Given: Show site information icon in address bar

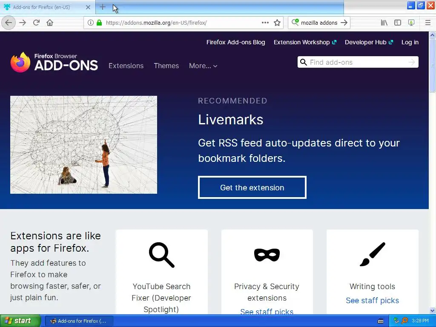Looking at the screenshot, I should coord(91,23).
